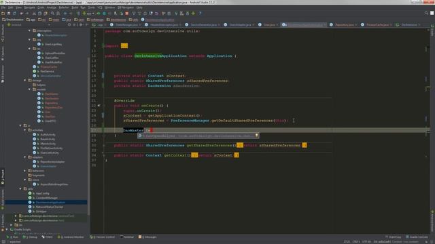Click the Back navigation arrow icon
The width and height of the screenshot is (435, 244).
click(x=65, y=14)
